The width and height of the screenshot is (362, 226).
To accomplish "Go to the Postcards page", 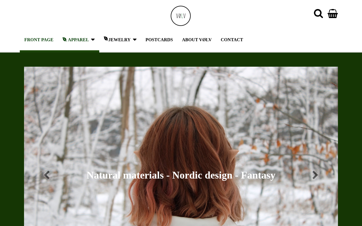I will tap(159, 40).
